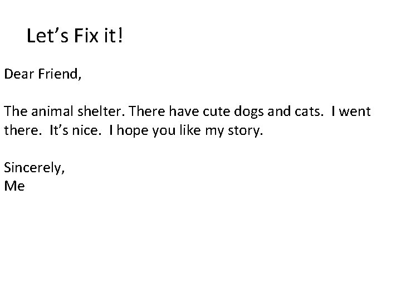The width and height of the screenshot is (401, 301).
Task: Click the 'Dear Friend,' greeting line
Action: [x=43, y=74]
